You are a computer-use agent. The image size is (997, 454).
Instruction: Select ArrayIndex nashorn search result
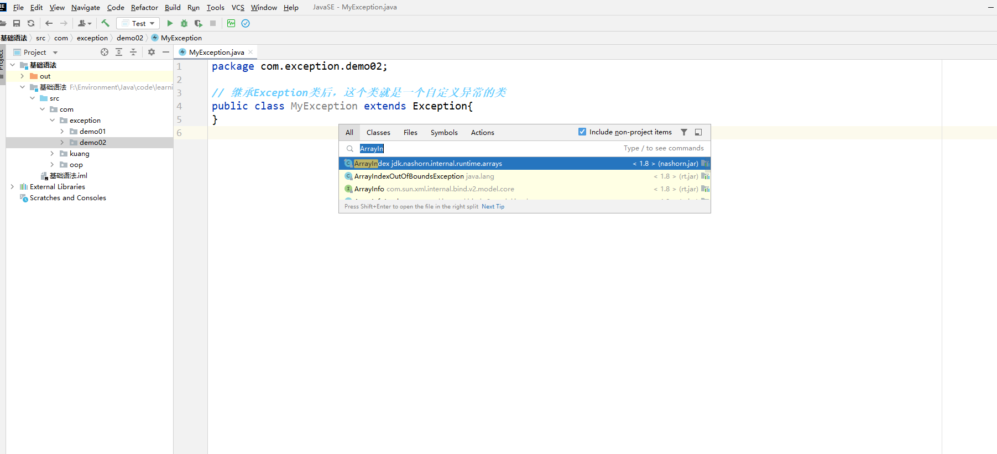(524, 163)
